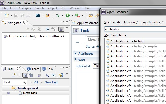Open the Task List view menu triangle
This screenshot has height=104, width=166.
[67, 74]
